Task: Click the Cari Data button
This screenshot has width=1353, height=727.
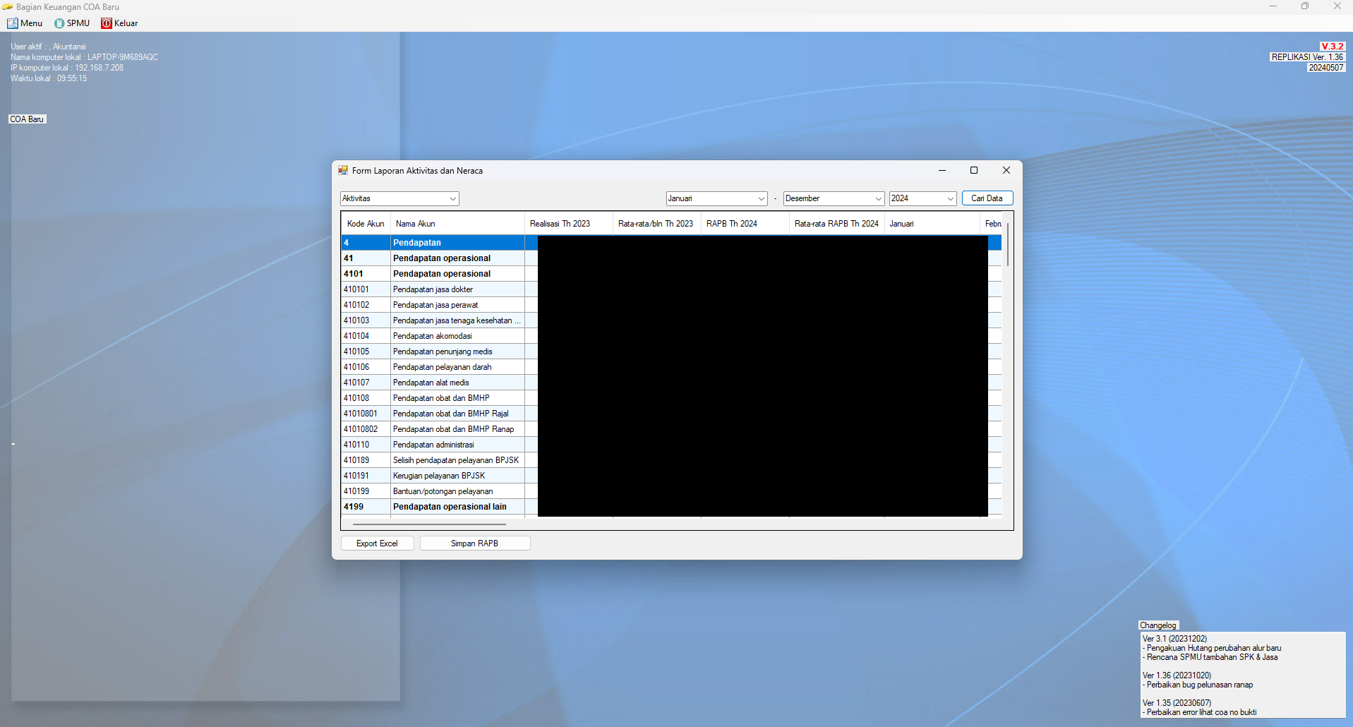Action: (987, 198)
